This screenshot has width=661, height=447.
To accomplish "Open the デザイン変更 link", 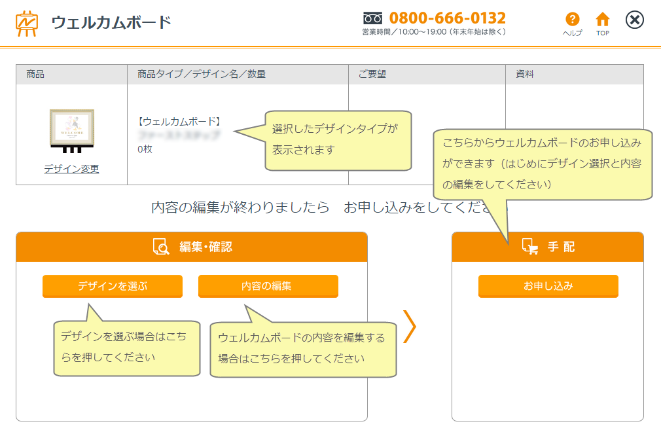I will pyautogui.click(x=71, y=169).
